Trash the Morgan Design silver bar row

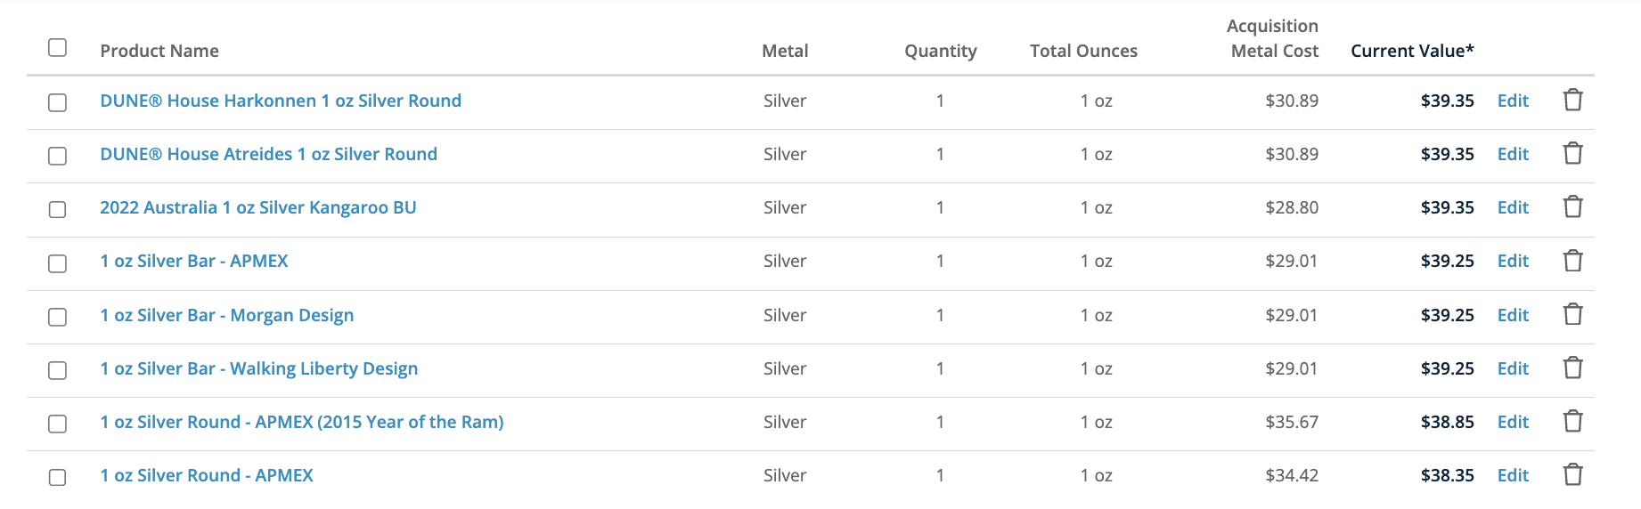tap(1573, 314)
